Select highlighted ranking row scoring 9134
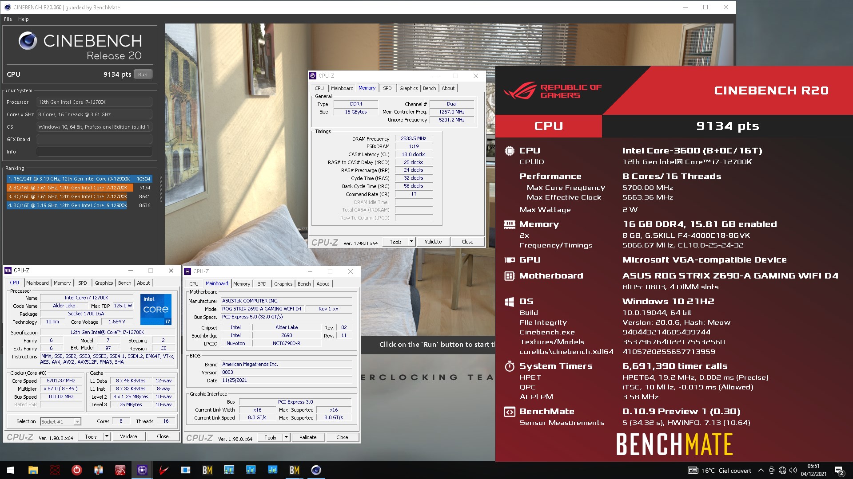The width and height of the screenshot is (853, 479). point(80,188)
